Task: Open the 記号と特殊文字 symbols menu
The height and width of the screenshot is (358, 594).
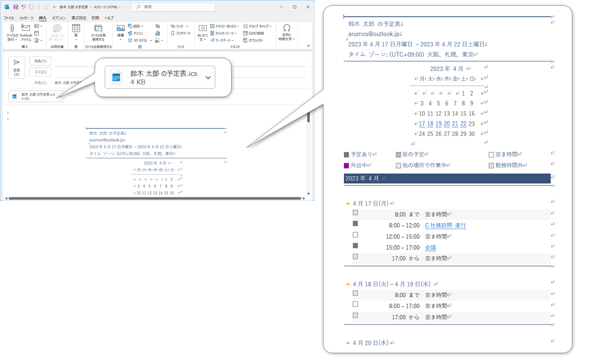Action: tap(287, 32)
